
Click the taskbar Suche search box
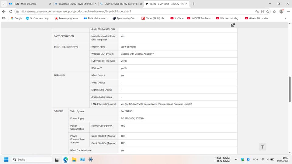coord(32,159)
